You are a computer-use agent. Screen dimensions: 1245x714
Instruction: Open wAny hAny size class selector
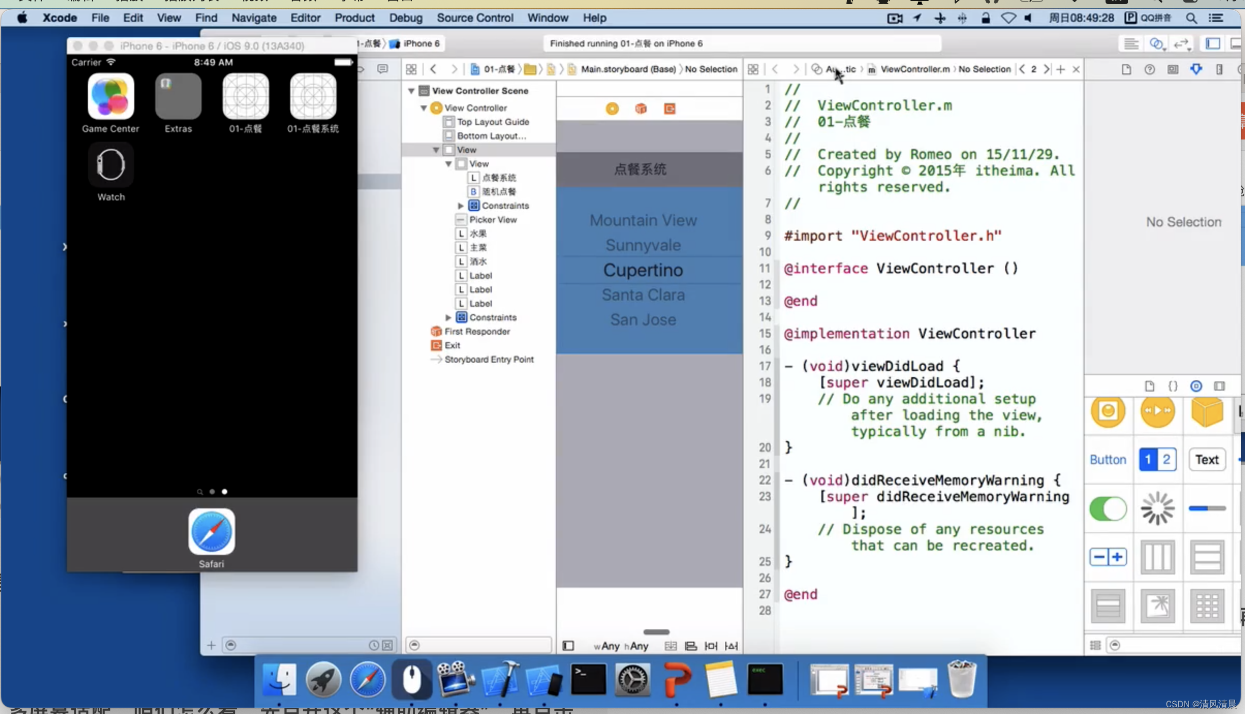621,646
